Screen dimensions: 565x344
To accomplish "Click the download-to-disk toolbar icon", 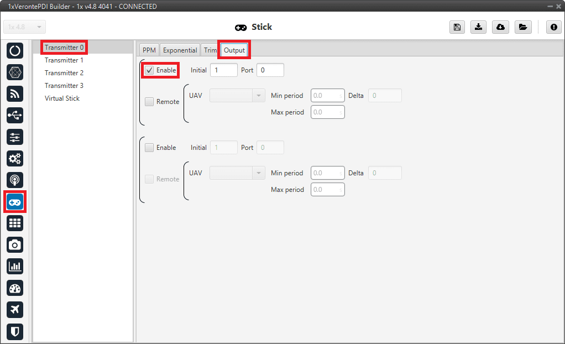I will [x=478, y=27].
